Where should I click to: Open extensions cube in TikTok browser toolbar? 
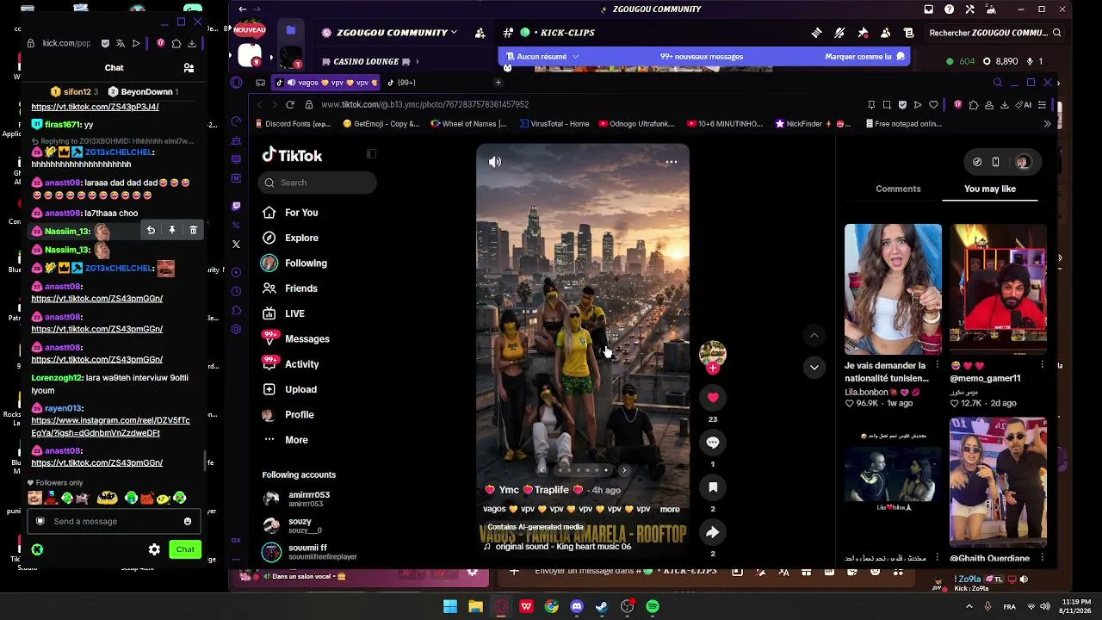974,105
